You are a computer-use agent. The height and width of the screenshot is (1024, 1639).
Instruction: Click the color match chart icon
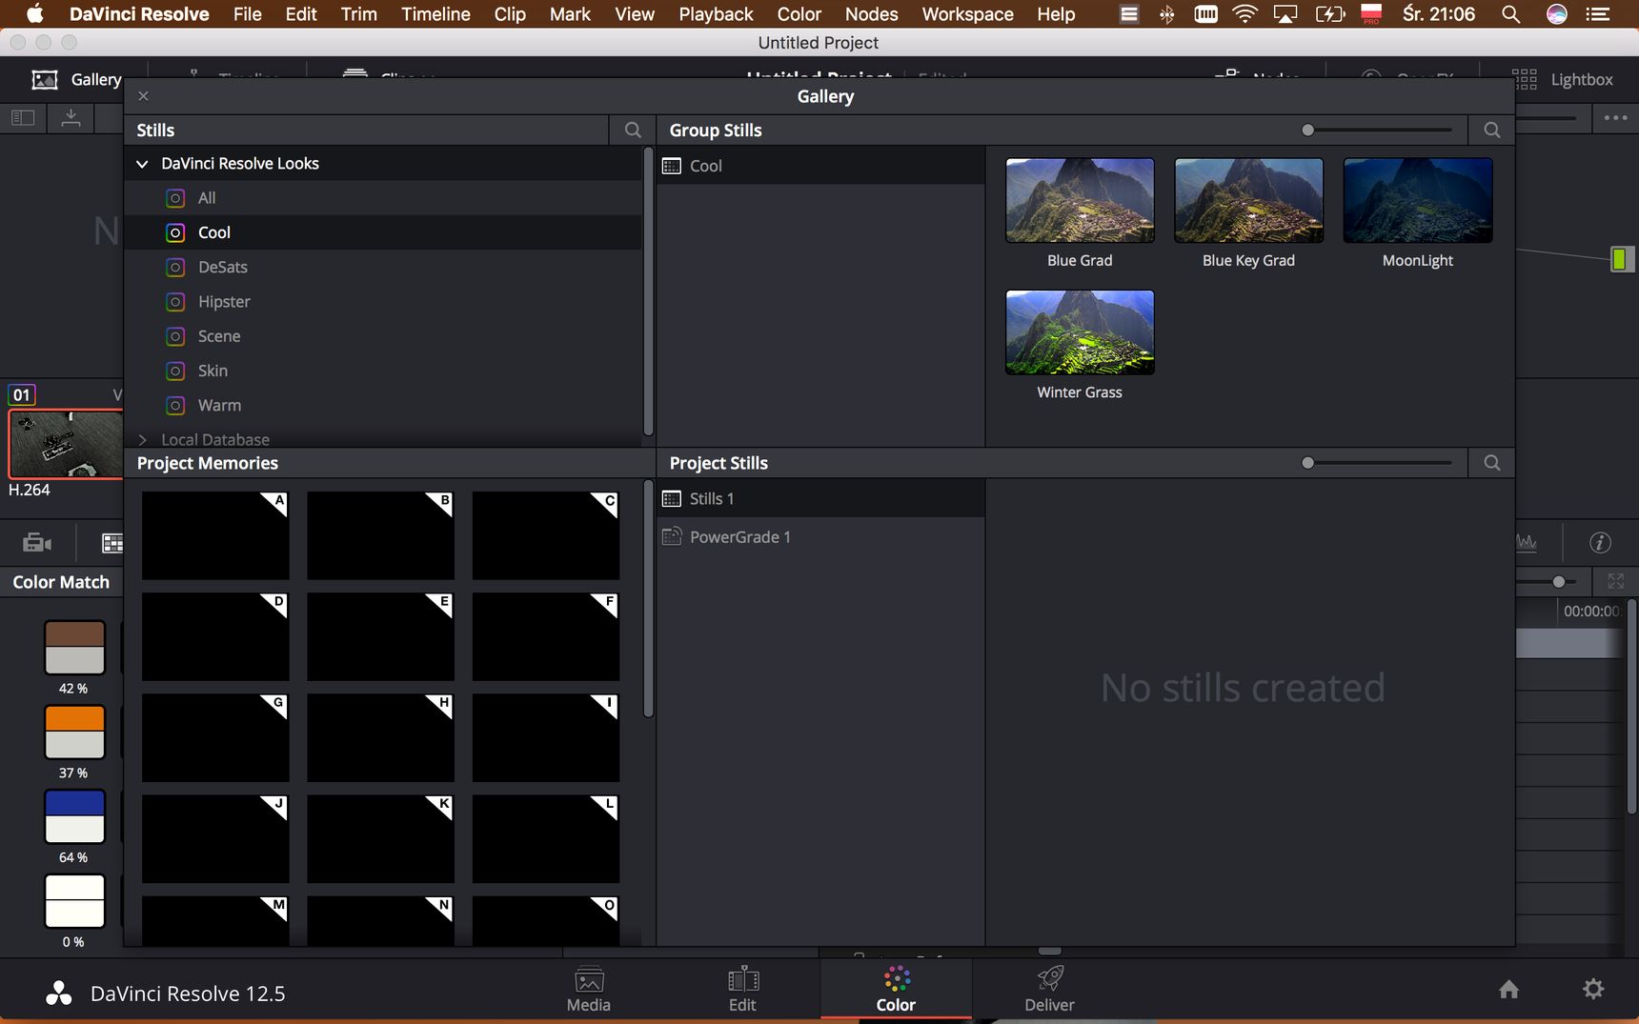[x=112, y=543]
